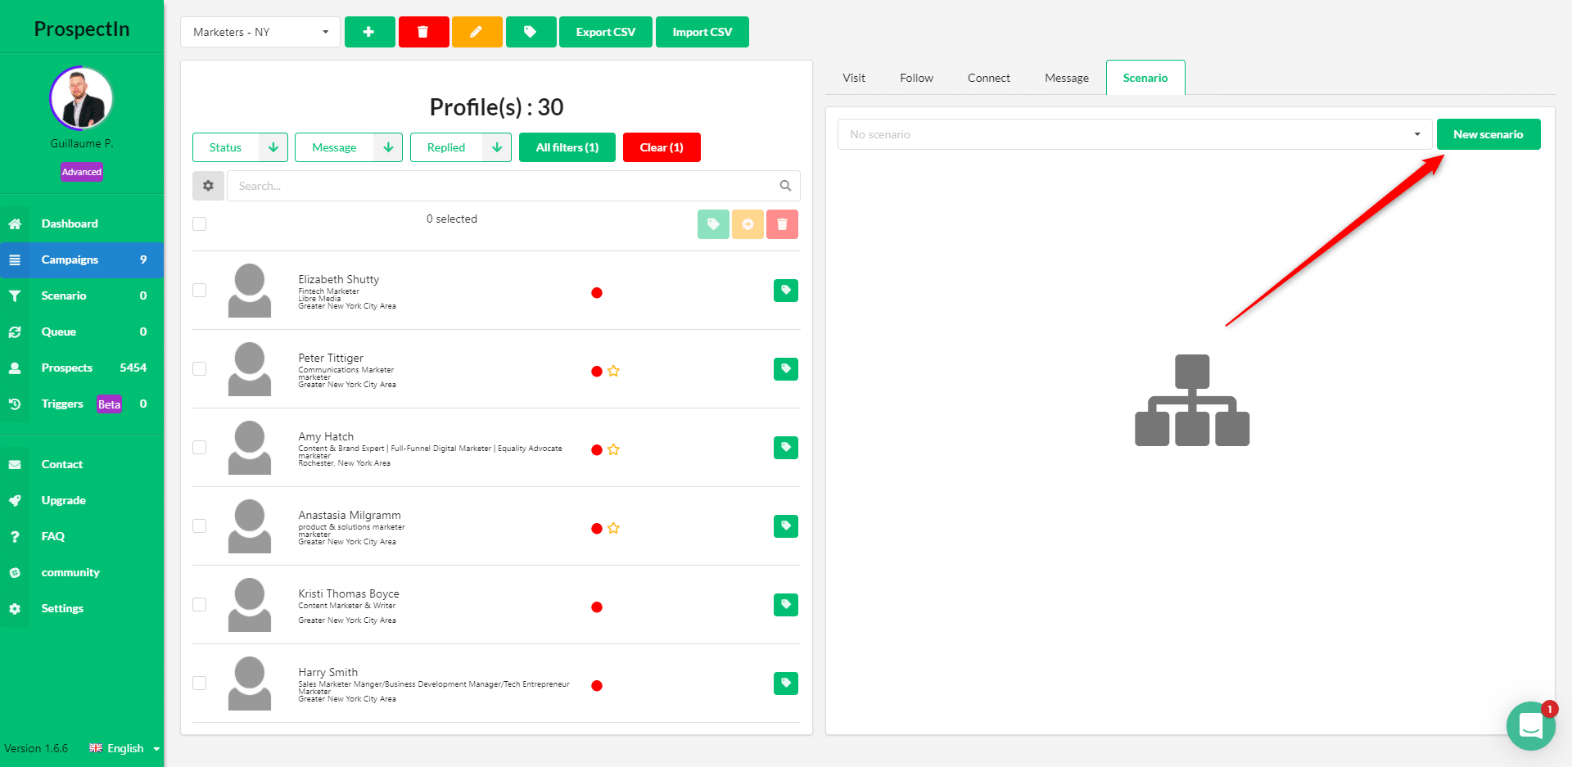Click the Triggers history icon in sidebar
1572x767 pixels.
point(15,404)
